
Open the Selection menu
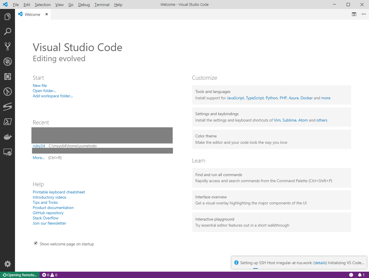coord(43,5)
